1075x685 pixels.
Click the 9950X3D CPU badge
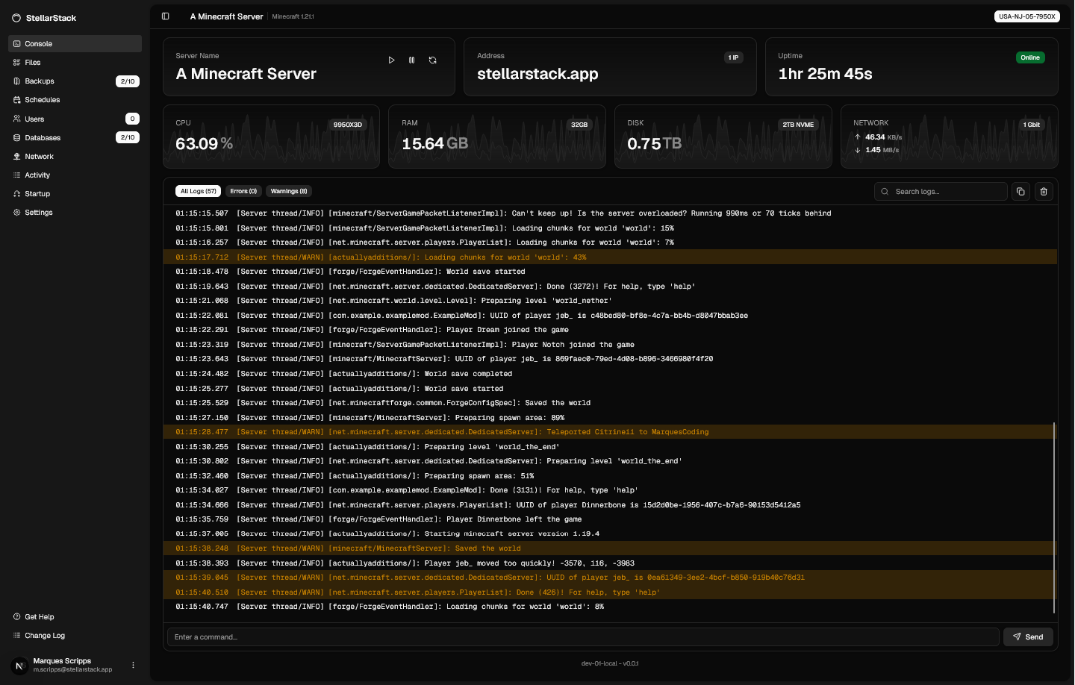348,125
